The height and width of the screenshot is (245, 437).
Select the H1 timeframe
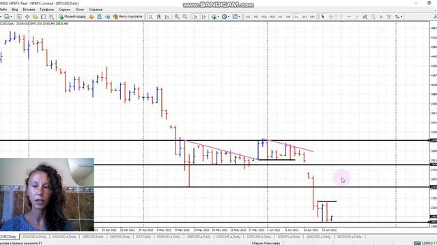coord(281,16)
